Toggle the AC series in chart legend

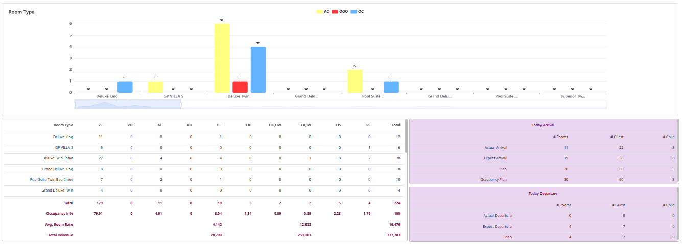323,11
